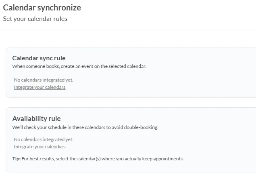This screenshot has height=174, width=256.
Task: Click the 'We'll check your schedule' description
Action: tap(85, 127)
